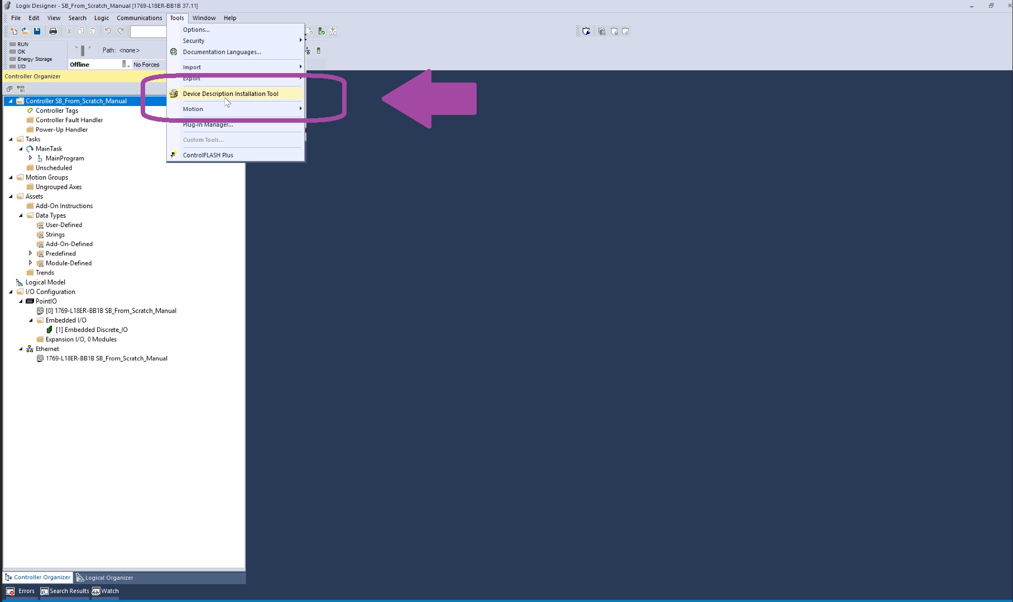Click the New project toolbar icon
This screenshot has width=1013, height=602.
[13, 31]
